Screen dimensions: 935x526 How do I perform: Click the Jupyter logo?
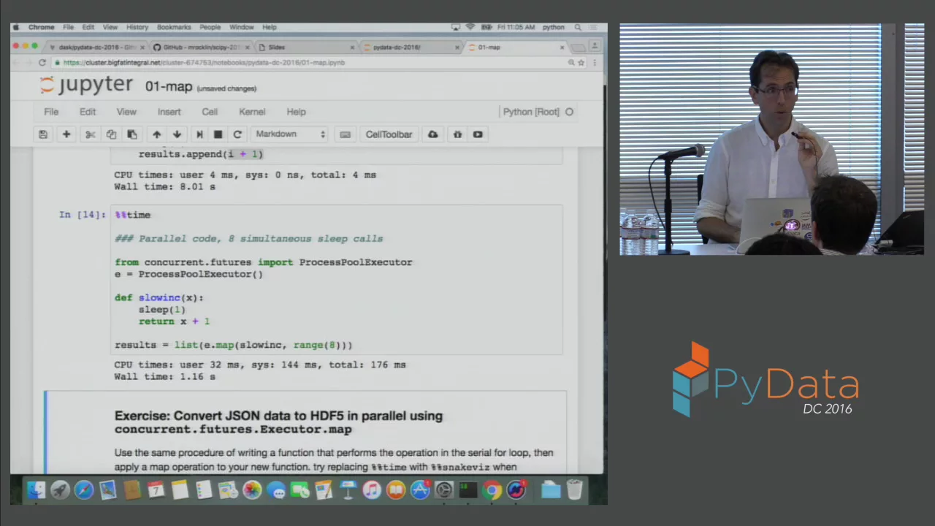pyautogui.click(x=87, y=85)
